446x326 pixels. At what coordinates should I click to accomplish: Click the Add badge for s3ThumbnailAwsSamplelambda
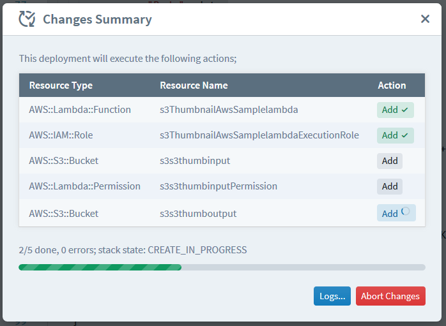(x=396, y=110)
